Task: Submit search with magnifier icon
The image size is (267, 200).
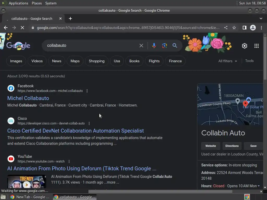Action: click(175, 46)
